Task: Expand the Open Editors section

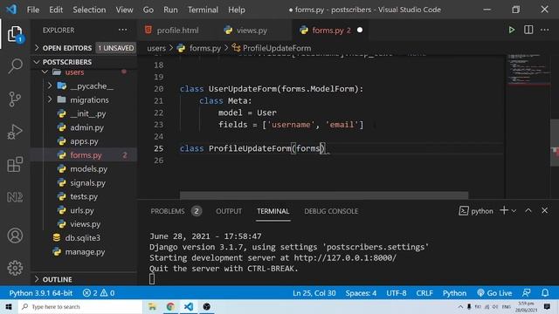Action: (84, 48)
